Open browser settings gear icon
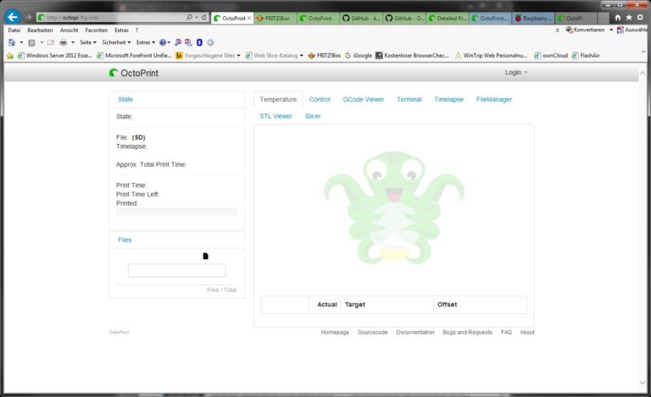This screenshot has width=651, height=397. tap(640, 18)
